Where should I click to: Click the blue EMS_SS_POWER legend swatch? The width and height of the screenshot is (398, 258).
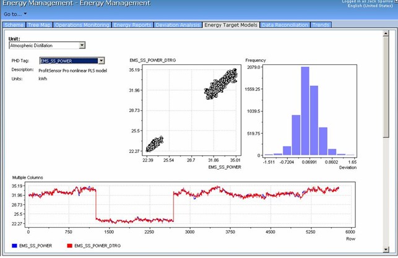click(x=14, y=246)
